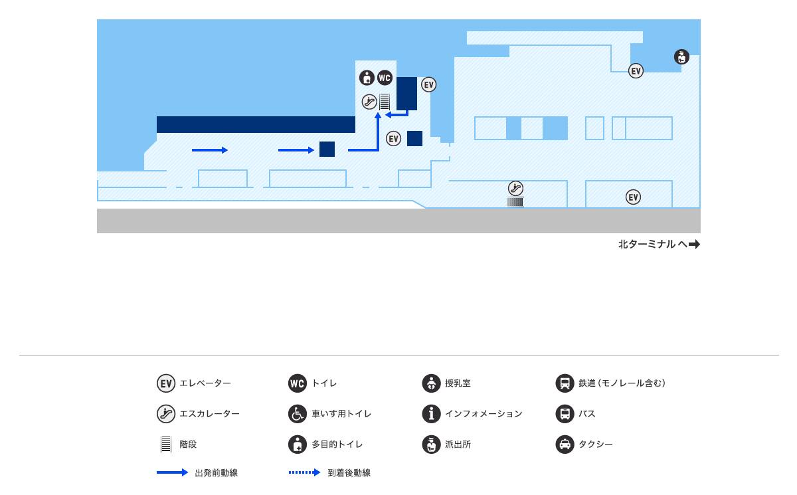
Task: Click the 鉄道 railway legend icon
Action: coord(565,383)
